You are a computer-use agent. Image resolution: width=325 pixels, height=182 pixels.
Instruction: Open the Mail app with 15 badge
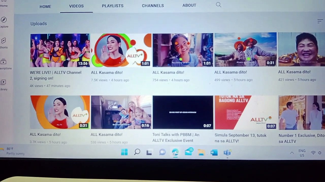click(x=189, y=152)
